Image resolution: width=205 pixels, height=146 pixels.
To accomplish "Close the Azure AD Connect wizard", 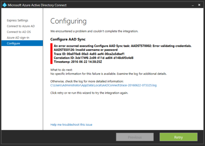I will coord(199,5).
